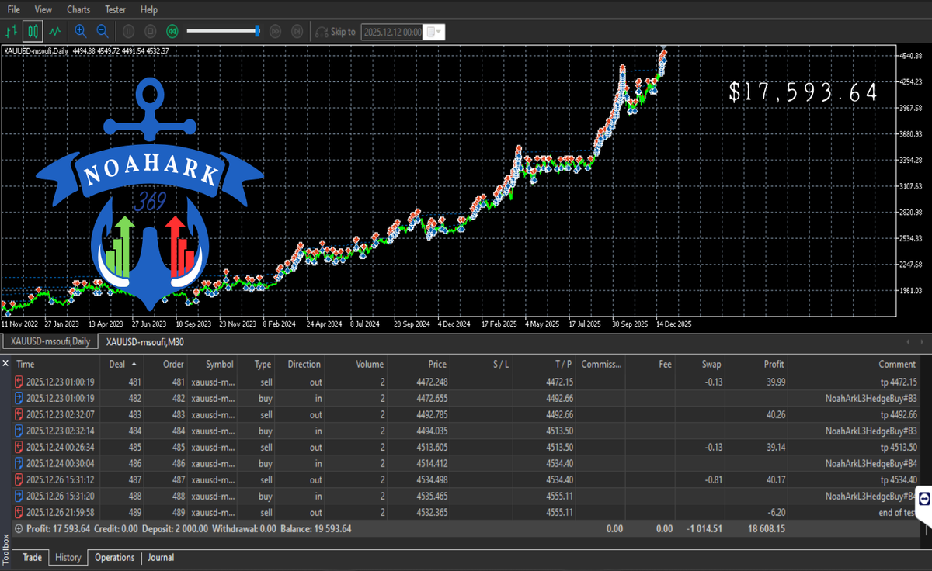Open the Tester menu
932x571 pixels.
click(x=115, y=10)
